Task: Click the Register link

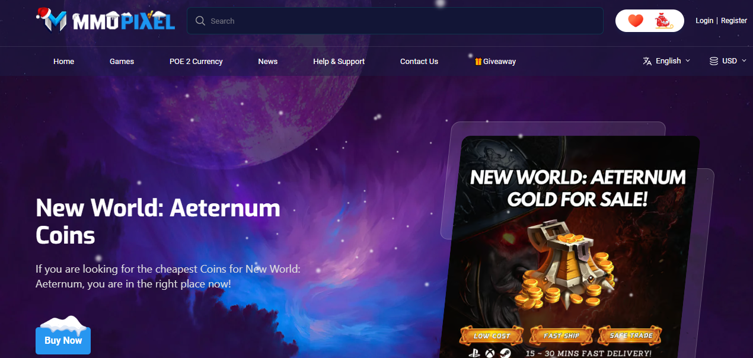Action: (734, 21)
